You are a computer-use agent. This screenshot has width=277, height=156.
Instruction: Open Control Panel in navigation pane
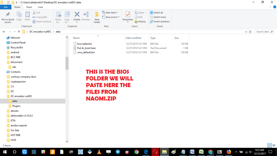tap(18, 42)
